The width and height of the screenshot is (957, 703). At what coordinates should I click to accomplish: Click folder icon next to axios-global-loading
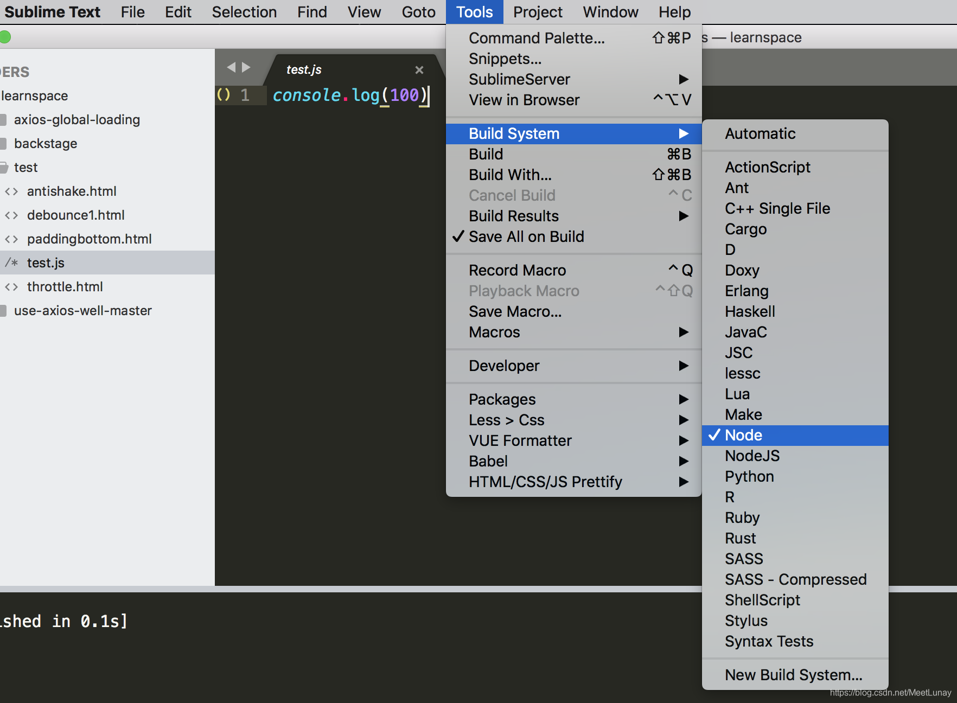tap(3, 120)
